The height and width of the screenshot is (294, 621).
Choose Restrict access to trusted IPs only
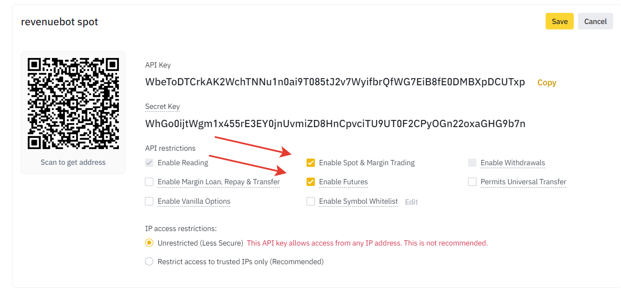coord(149,262)
